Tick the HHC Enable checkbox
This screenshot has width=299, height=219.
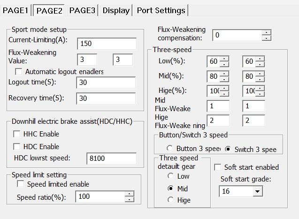pos(17,134)
